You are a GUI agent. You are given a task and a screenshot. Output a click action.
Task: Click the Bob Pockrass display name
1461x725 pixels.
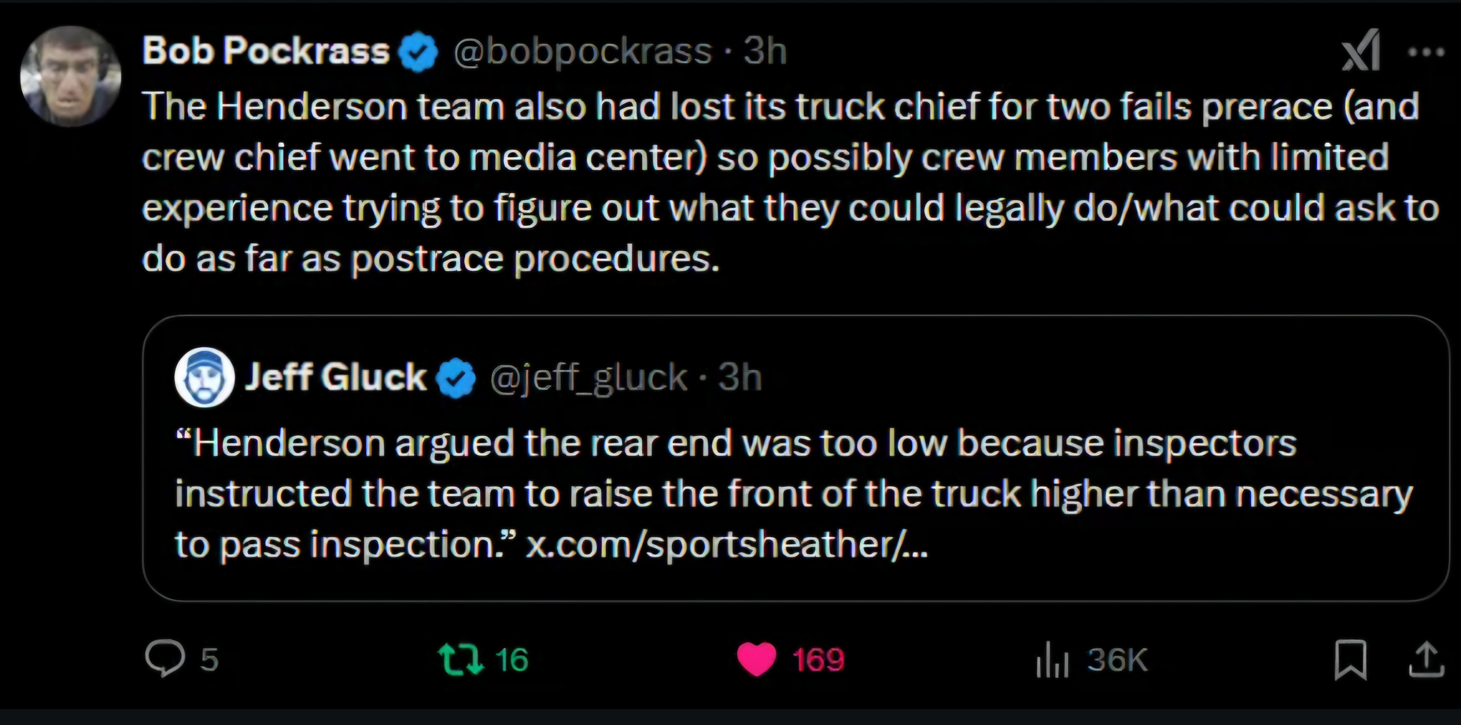click(x=265, y=51)
